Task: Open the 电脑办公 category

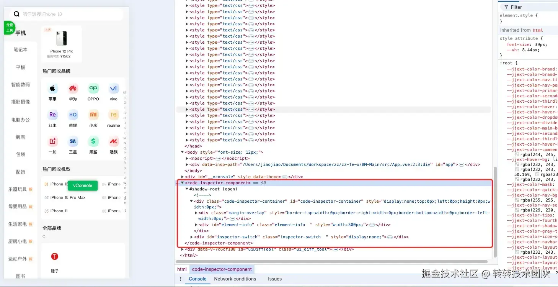Action: 21,120
